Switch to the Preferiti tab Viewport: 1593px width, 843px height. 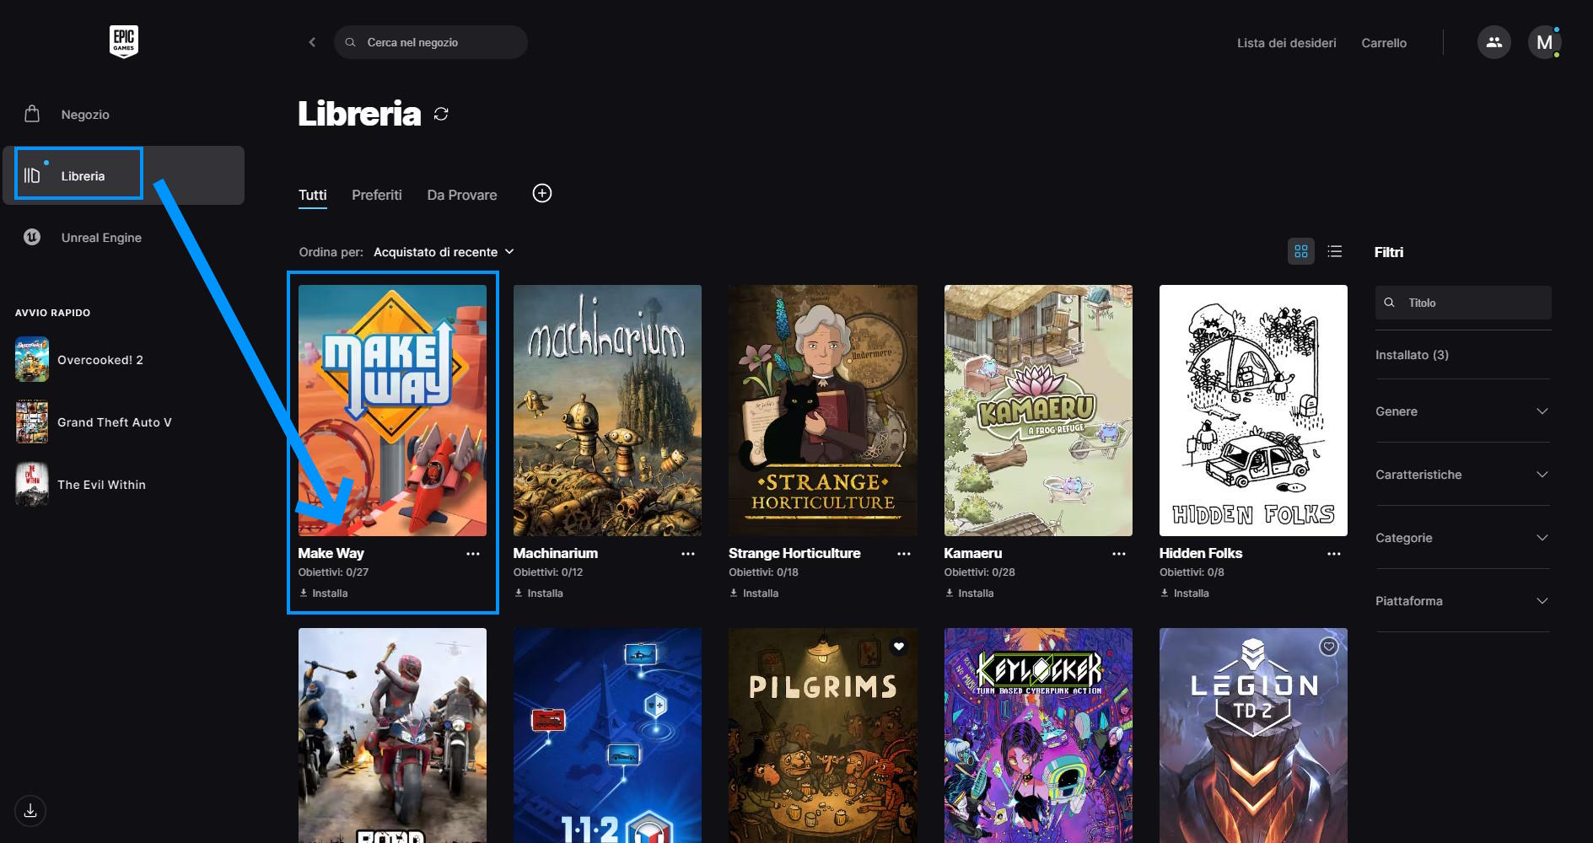point(376,195)
